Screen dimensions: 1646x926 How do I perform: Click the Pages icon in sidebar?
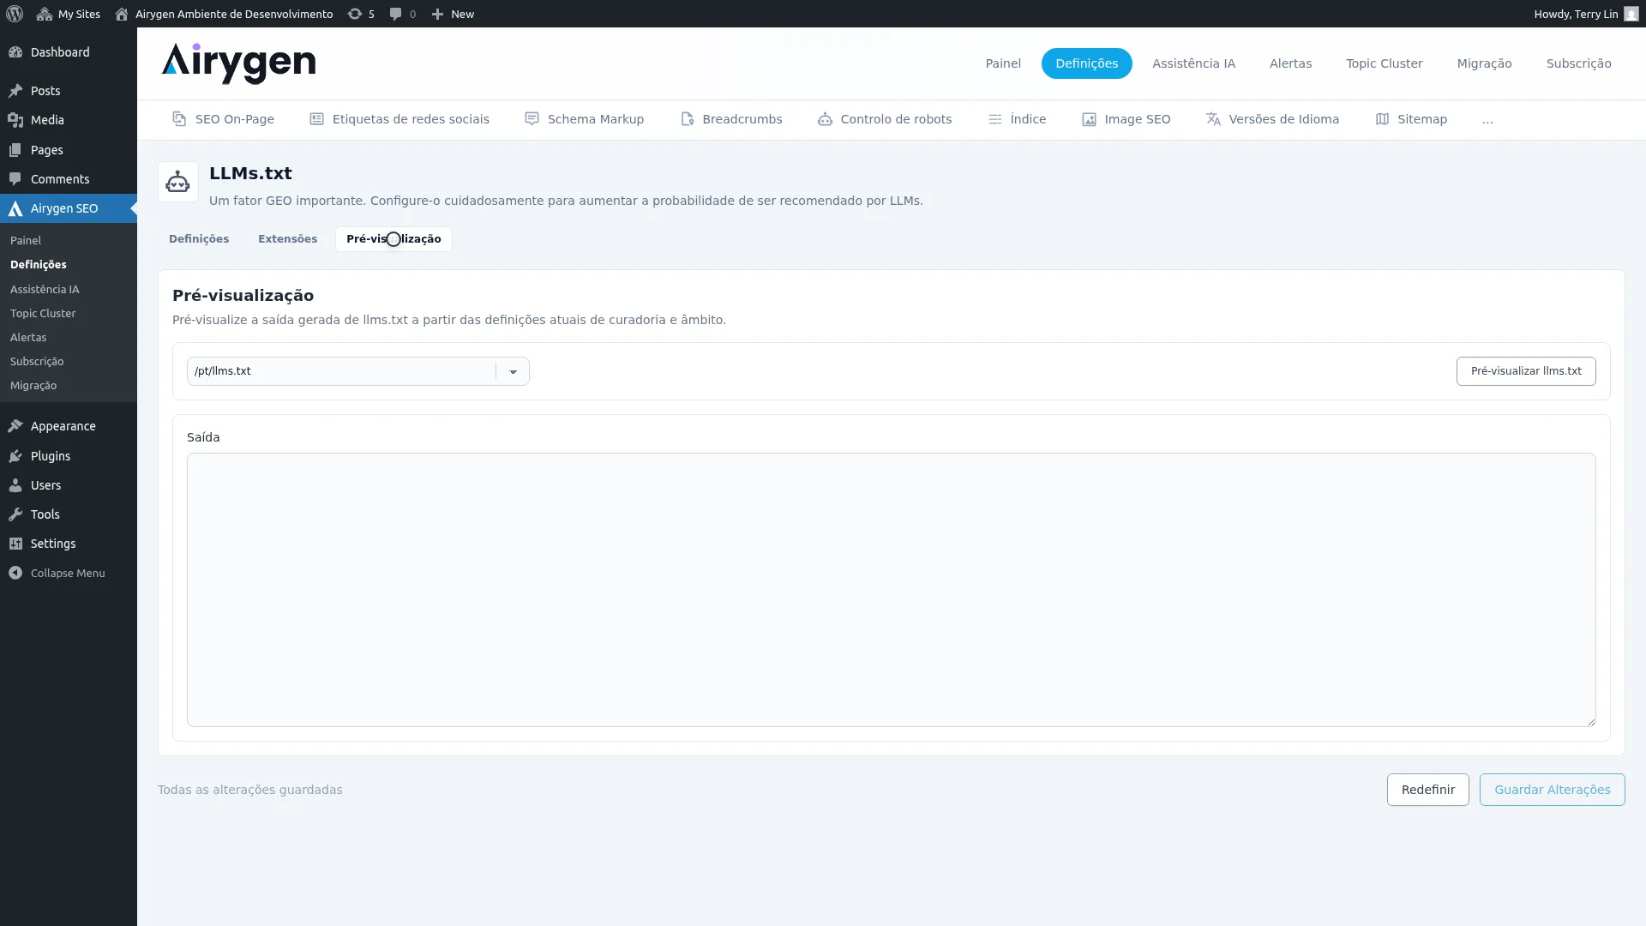(x=15, y=150)
